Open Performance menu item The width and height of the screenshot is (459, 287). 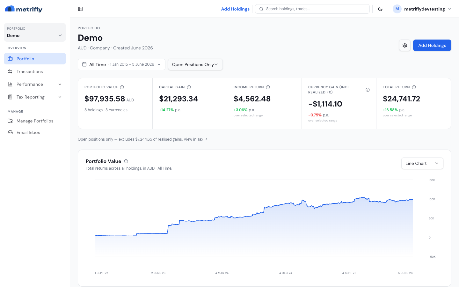35,84
